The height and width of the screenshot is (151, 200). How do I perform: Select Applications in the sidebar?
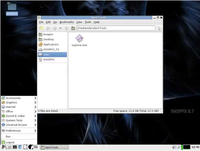click(x=52, y=44)
